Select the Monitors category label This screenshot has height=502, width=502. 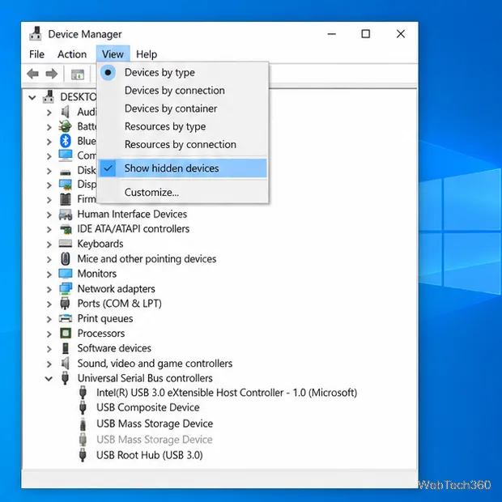click(97, 274)
